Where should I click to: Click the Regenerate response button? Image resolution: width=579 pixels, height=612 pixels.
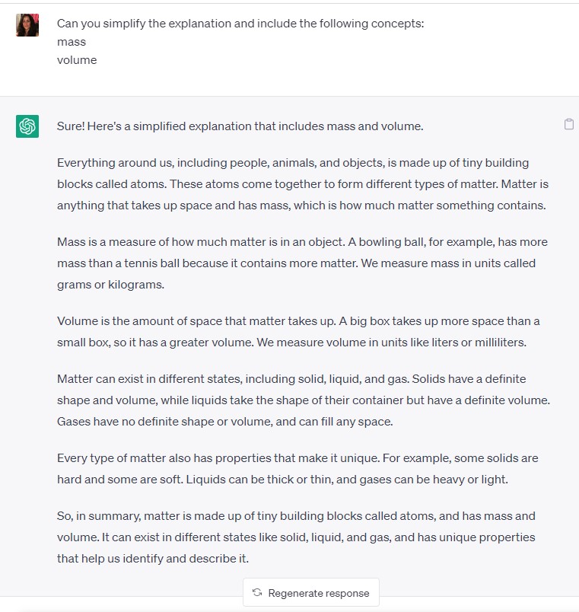[311, 592]
